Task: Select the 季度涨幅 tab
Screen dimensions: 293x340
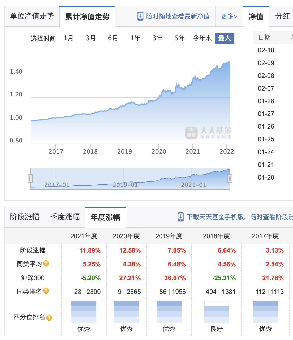Action: pyautogui.click(x=65, y=217)
